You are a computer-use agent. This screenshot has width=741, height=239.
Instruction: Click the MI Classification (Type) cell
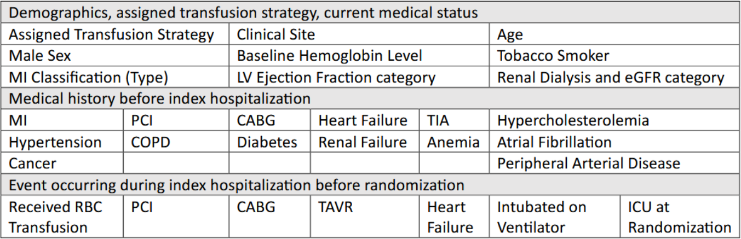(x=116, y=77)
